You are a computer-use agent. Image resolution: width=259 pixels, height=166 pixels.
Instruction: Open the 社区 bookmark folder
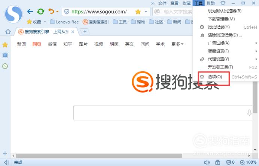[156, 22]
